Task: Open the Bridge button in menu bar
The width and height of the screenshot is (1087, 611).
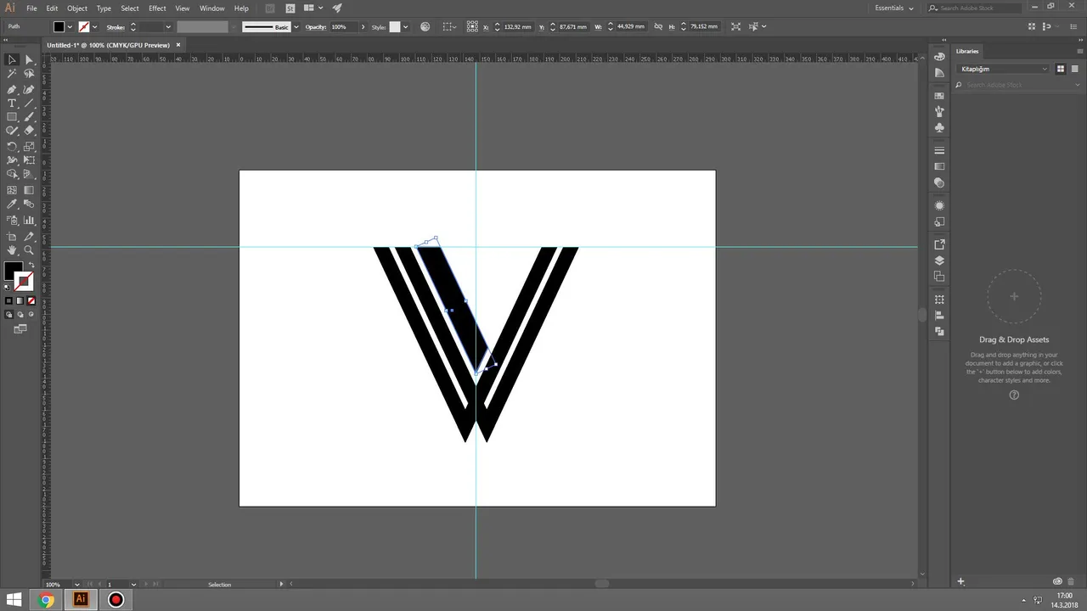Action: (270, 8)
